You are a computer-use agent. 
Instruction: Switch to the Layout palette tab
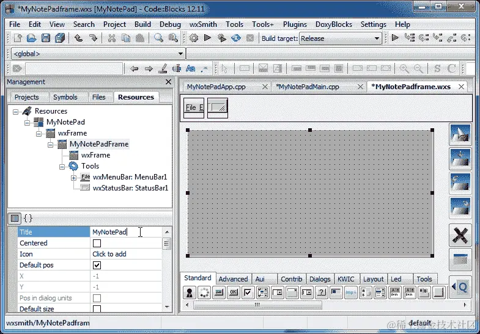[373, 279]
